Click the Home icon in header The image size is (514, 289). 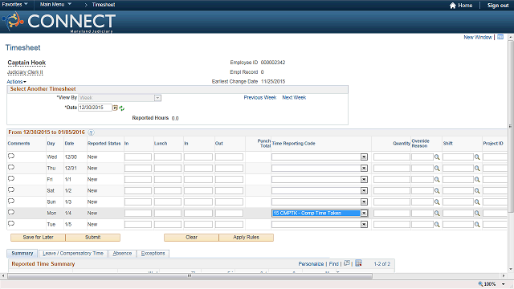point(453,6)
